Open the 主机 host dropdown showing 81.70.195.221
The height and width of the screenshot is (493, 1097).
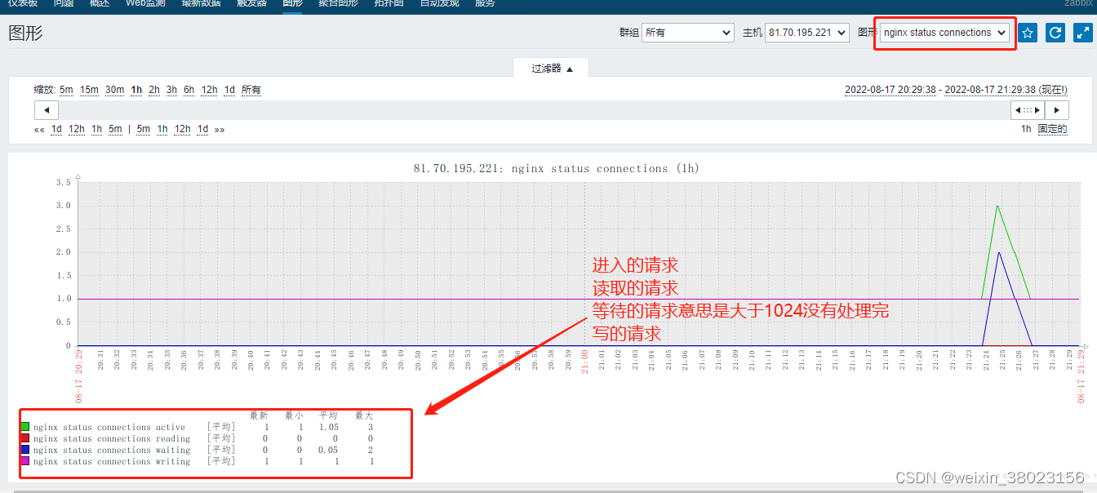click(x=806, y=33)
